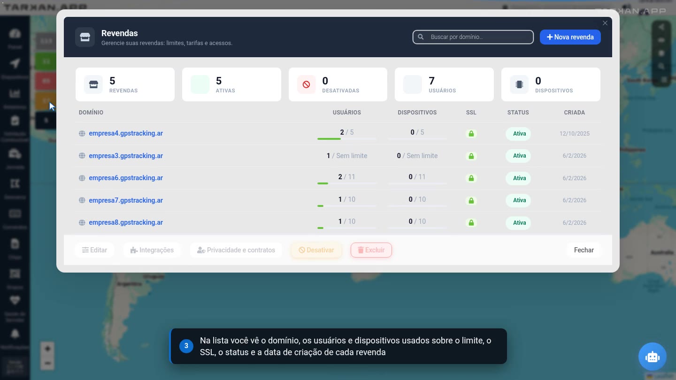This screenshot has height=380, width=676.
Task: Click the globe icon next to empresa3.gpstracking.ar
Action: click(x=82, y=156)
